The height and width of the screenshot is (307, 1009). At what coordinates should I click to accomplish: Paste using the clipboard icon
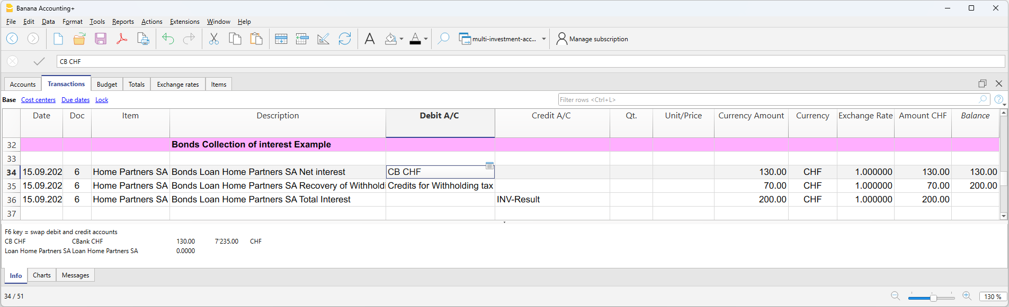(256, 39)
